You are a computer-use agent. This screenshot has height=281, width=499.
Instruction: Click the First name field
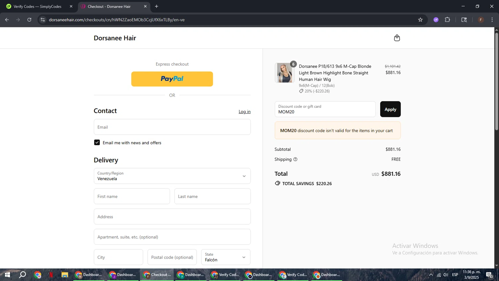(132, 196)
